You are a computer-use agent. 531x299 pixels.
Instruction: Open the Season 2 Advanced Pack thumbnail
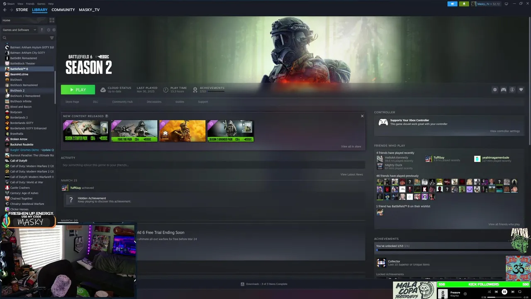[231, 131]
